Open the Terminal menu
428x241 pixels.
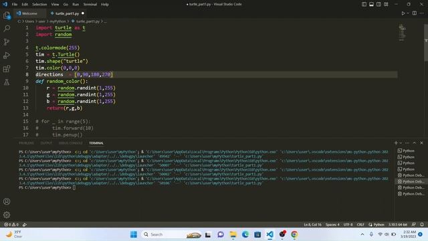click(90, 5)
